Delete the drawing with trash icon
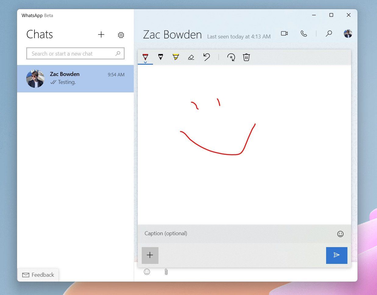 [246, 57]
